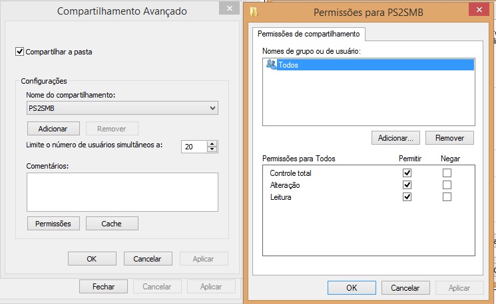Toggle Permitir checkbox for Alteração
The image size is (496, 304).
[x=407, y=185]
